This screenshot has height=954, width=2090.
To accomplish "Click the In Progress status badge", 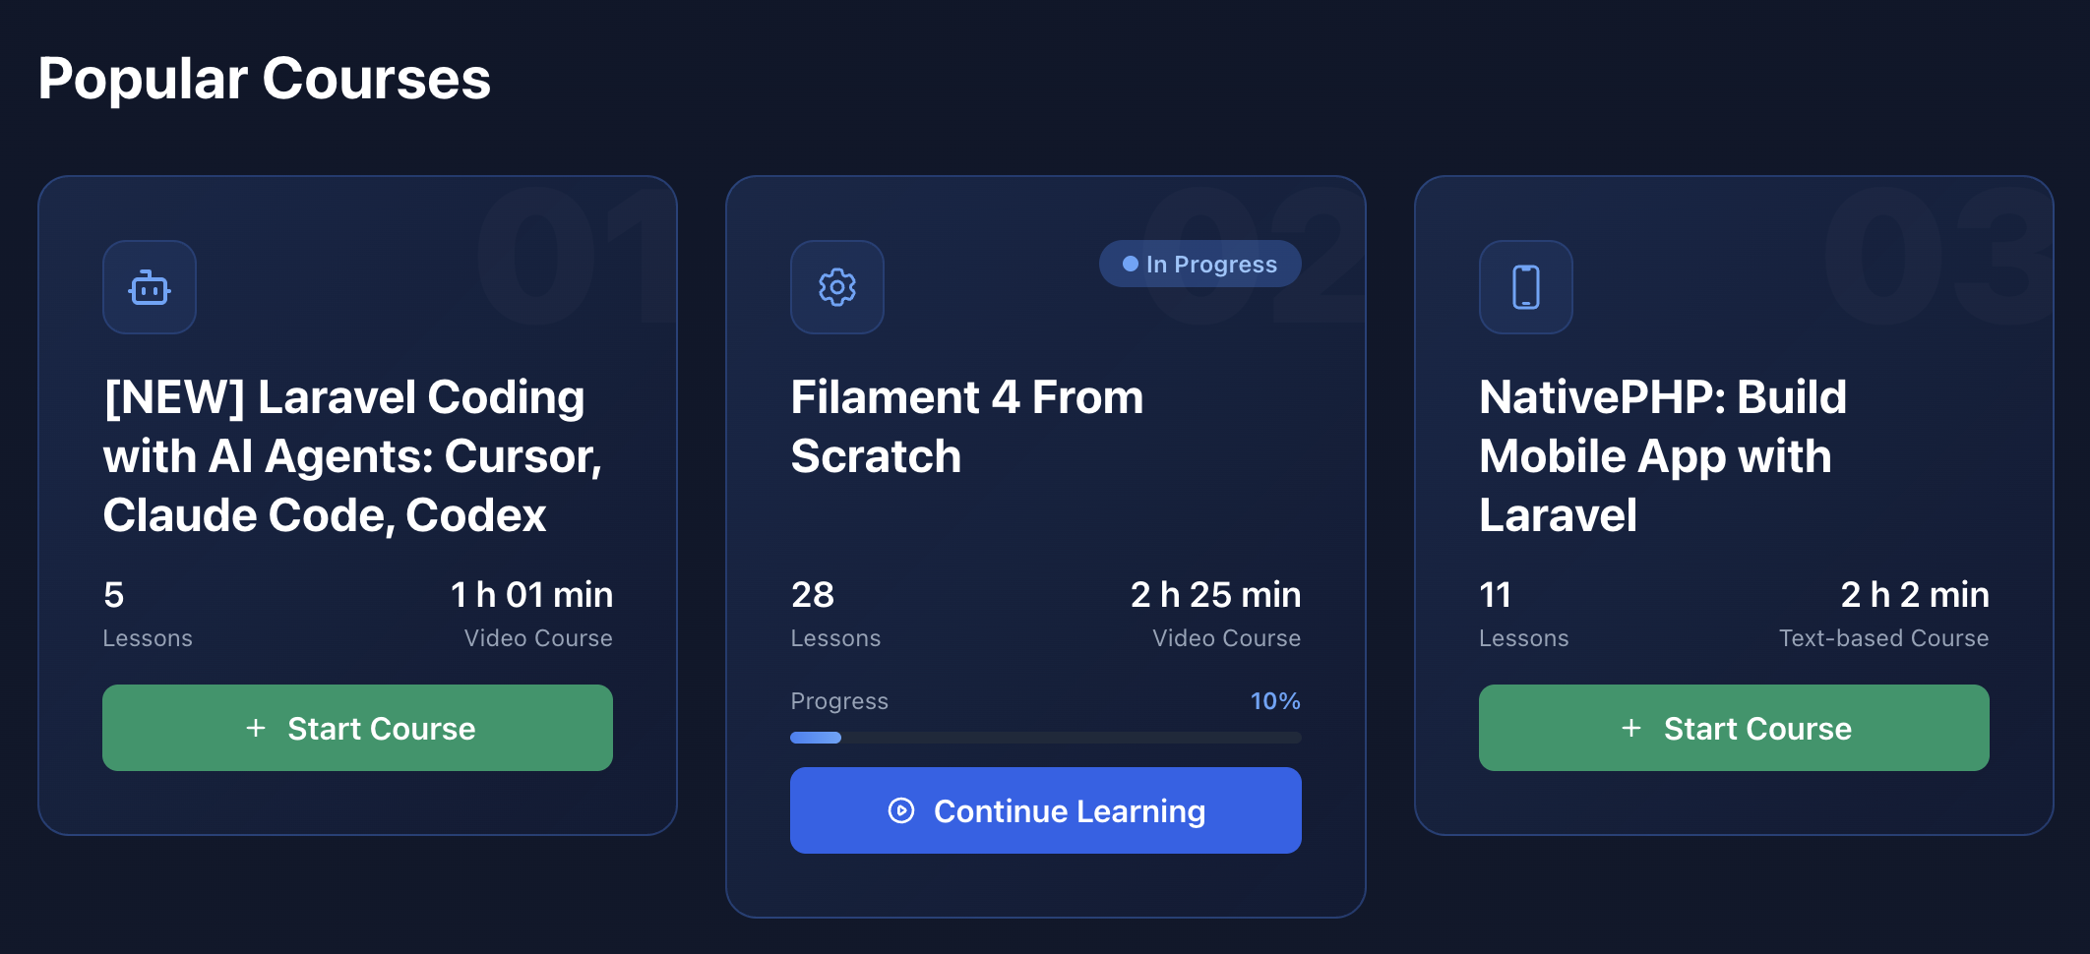I will point(1199,264).
